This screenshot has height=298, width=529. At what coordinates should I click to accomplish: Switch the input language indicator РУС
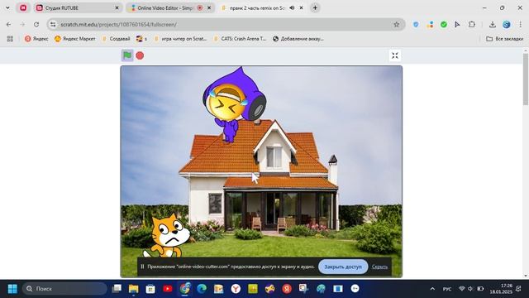click(447, 289)
